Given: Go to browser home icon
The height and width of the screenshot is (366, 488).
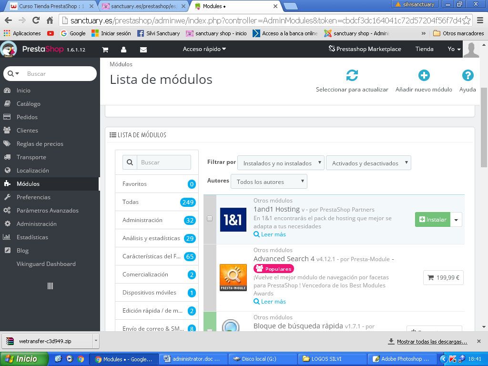Looking at the screenshot, I should pyautogui.click(x=50, y=20).
